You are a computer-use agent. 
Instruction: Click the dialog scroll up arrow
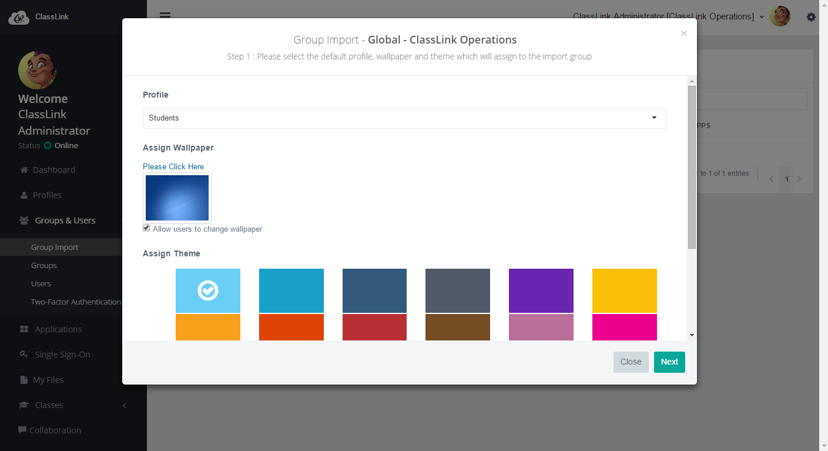pos(692,81)
